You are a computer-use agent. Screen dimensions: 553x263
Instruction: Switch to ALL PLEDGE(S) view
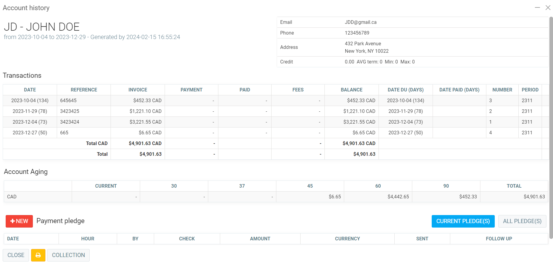pyautogui.click(x=522, y=221)
